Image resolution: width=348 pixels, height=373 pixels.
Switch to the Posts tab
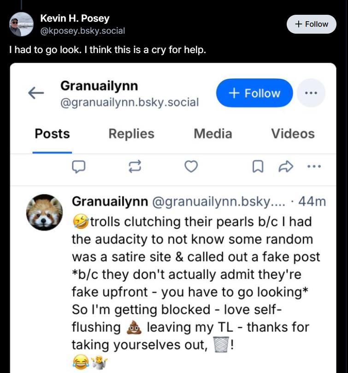[52, 134]
